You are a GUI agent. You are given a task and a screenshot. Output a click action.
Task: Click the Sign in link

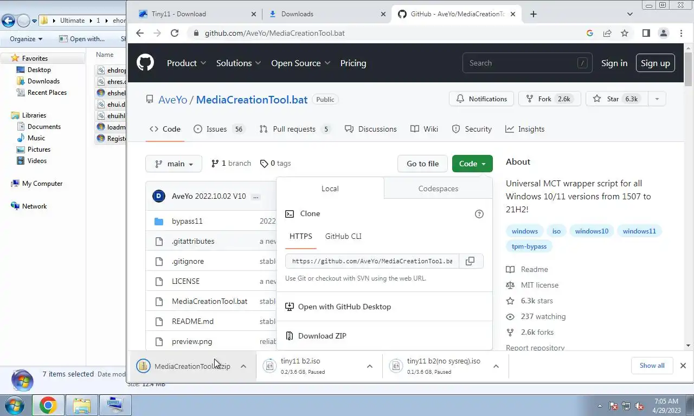614,63
